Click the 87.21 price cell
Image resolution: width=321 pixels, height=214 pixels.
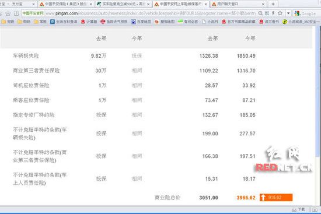coord(249,100)
